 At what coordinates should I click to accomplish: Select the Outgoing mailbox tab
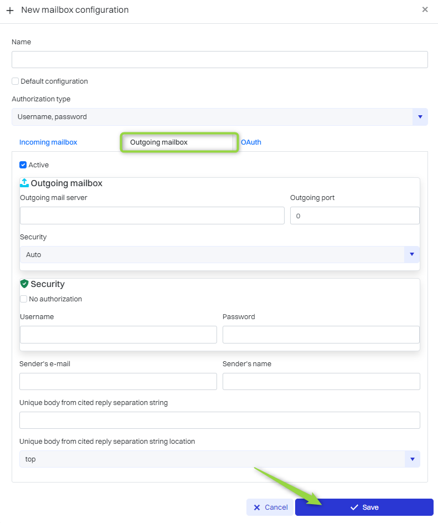[179, 142]
